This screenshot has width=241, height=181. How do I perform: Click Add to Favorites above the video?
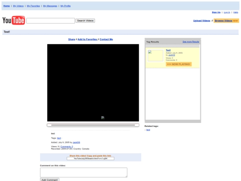click(x=87, y=39)
